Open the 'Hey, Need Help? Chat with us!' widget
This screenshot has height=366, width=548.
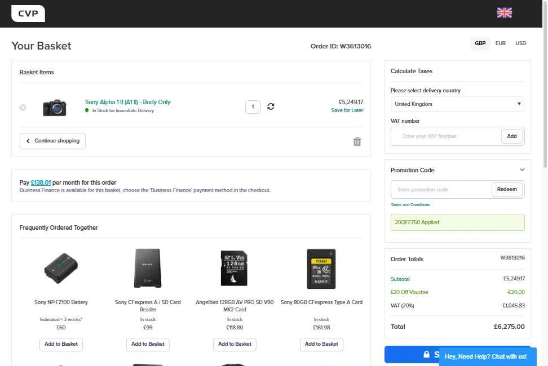coord(488,356)
